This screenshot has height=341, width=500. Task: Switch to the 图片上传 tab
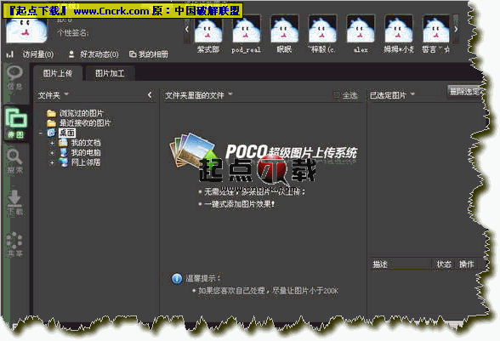pyautogui.click(x=58, y=73)
